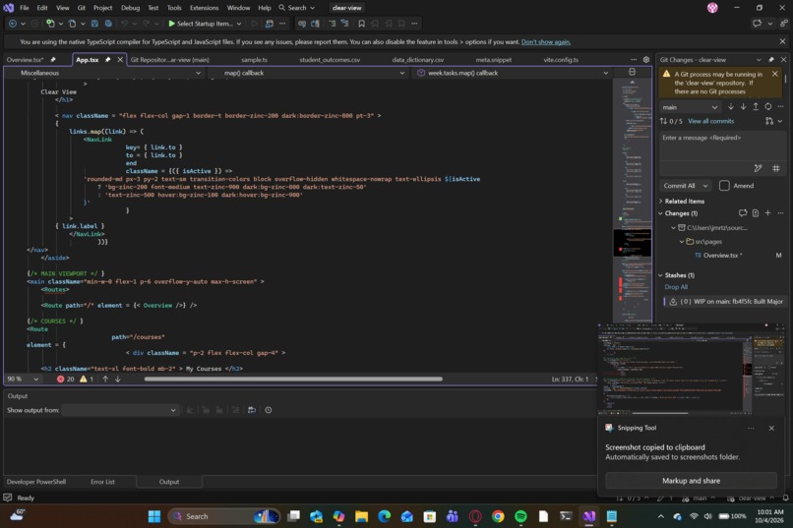This screenshot has width=793, height=528.
Task: Go to next issue with down arrow
Action: (118, 379)
